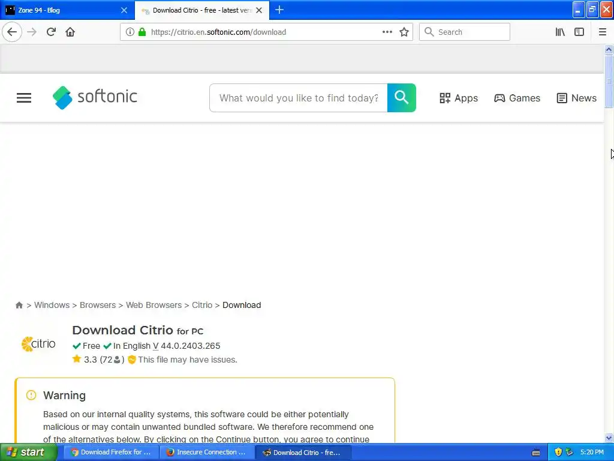Switch to 'Insecure Connection' taskbar window
Screen dimensions: 614x461
(x=207, y=452)
